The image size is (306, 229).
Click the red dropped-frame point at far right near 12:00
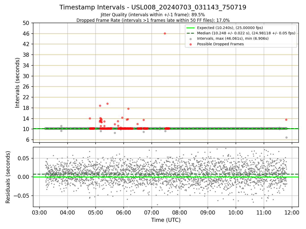click(286, 120)
